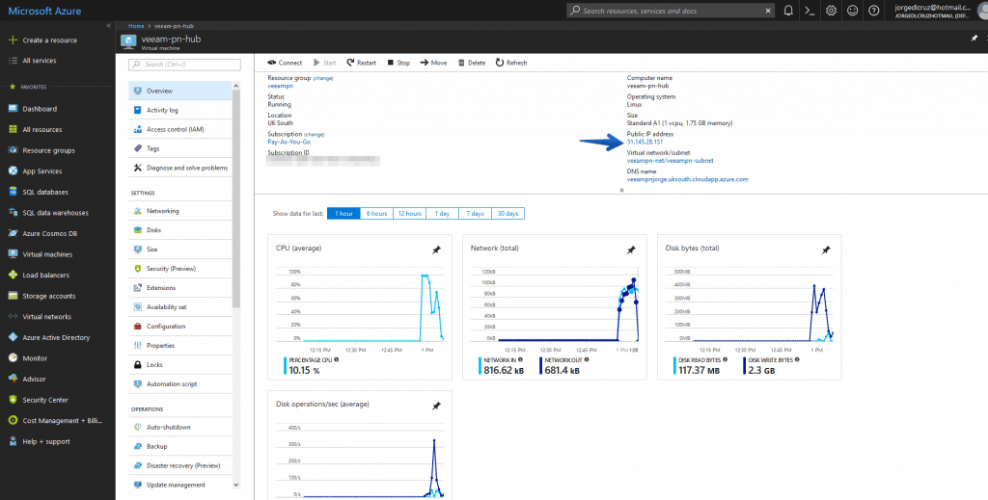Click the Connect button
988x500 pixels.
[x=285, y=63]
